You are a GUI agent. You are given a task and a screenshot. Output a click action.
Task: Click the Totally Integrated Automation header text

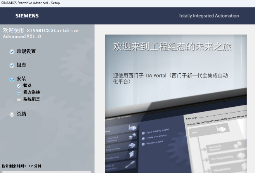[x=208, y=16]
